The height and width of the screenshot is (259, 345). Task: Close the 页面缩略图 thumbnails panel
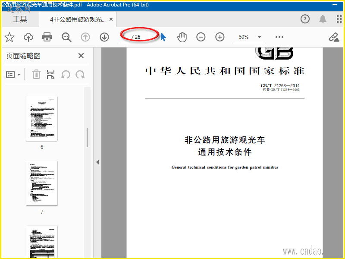[81, 56]
